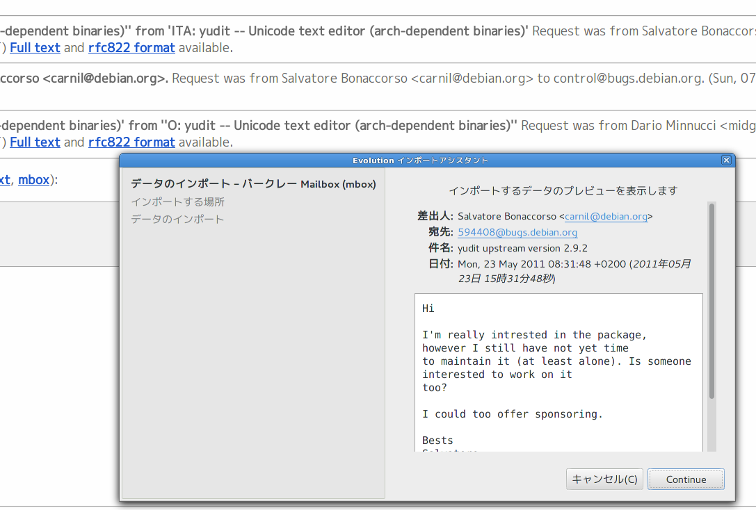Click date 'Mon, 23 May 2011 08:31:48 +0200'
Image resolution: width=756 pixels, height=510 pixels.
[542, 264]
